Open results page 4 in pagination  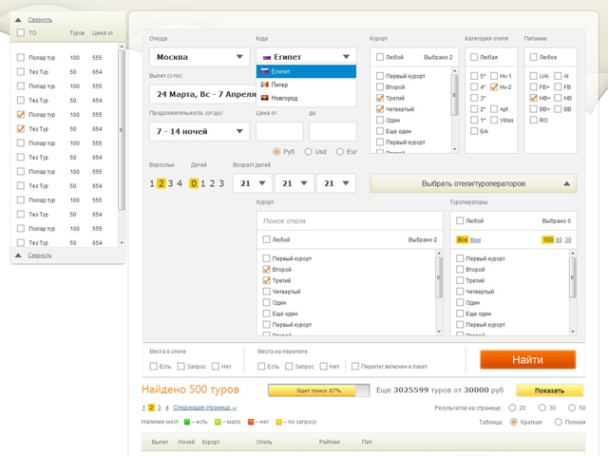pos(167,408)
